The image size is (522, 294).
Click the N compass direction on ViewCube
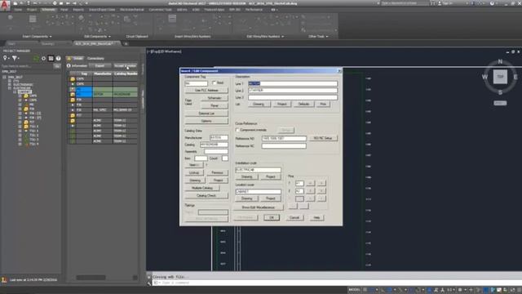pyautogui.click(x=500, y=62)
